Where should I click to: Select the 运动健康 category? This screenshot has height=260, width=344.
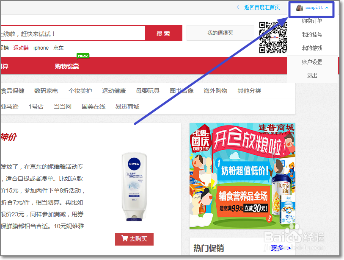[114, 91]
